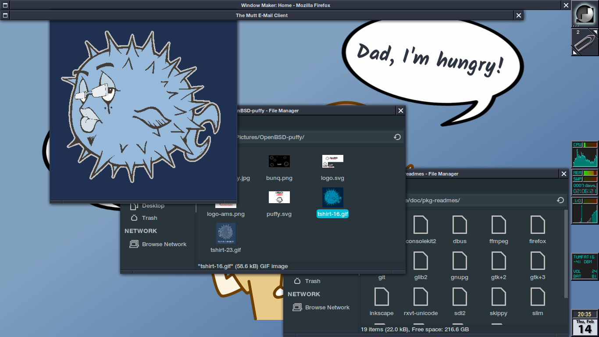This screenshot has width=599, height=337.
Task: Select the firefox readme file icon
Action: point(538,225)
